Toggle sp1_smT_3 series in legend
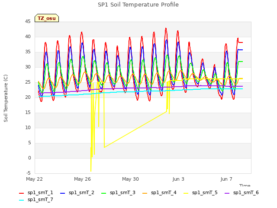Screen dimensions: 277x208 (x=118, y=192)
